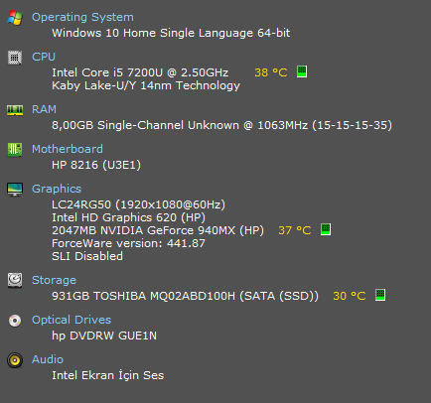The image size is (431, 403).
Task: Open the Optical Drives section heading
Action: pos(72,320)
